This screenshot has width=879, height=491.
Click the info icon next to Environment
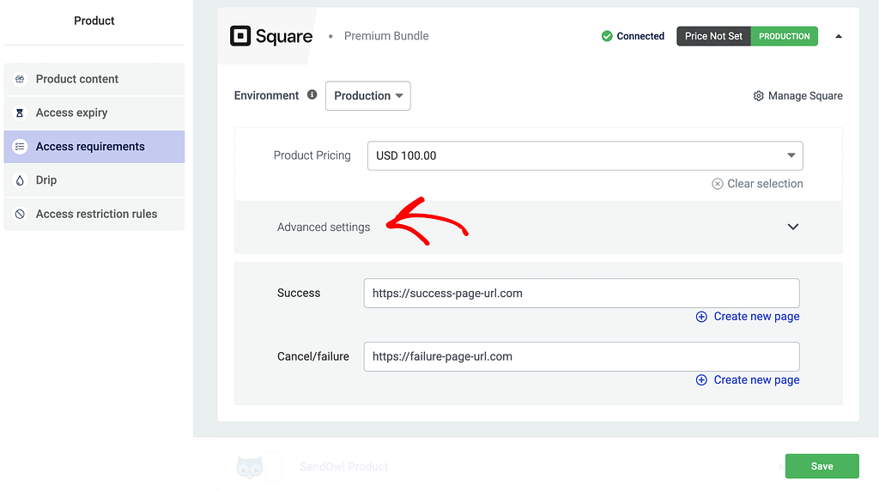[312, 95]
